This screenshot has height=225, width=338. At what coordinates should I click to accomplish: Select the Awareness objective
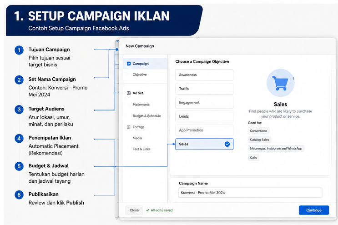pyautogui.click(x=204, y=75)
